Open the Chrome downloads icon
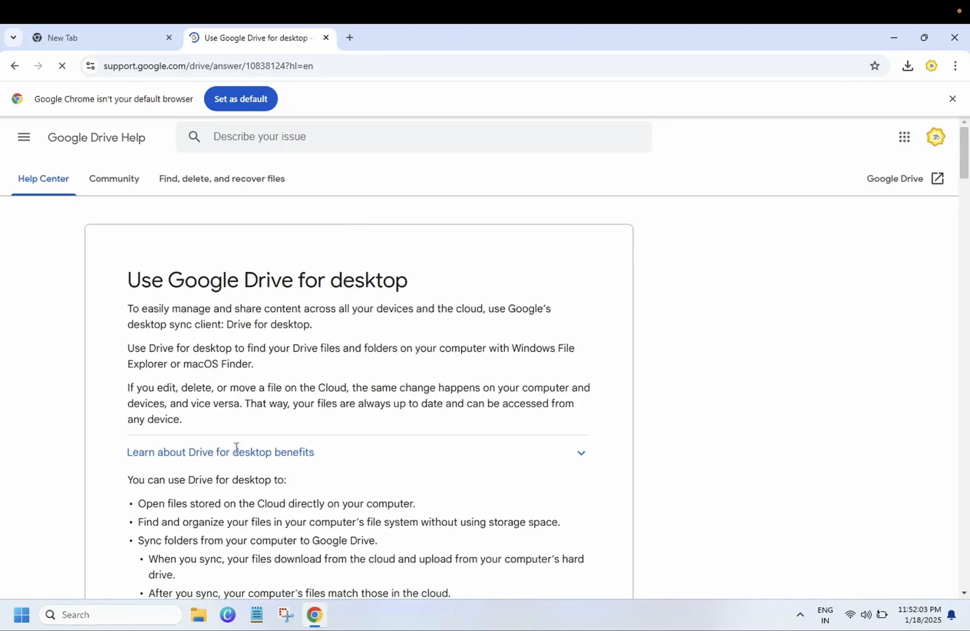This screenshot has height=631, width=970. point(907,66)
